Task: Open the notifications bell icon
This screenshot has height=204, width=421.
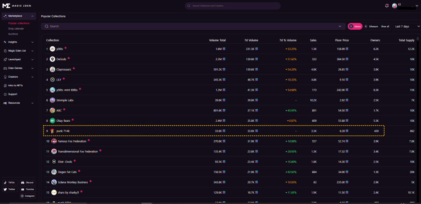Action: click(x=387, y=6)
